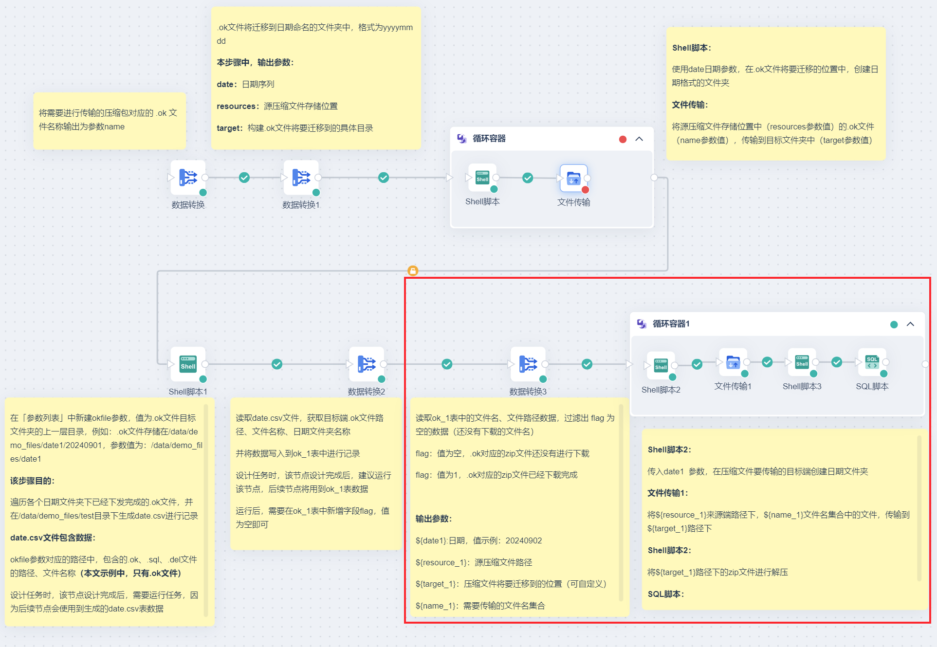Collapse the 循环容器1 container chevron
Viewport: 937px width, 647px height.
(910, 324)
